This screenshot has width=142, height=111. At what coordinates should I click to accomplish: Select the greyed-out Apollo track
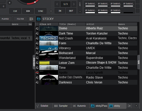tap(88, 73)
